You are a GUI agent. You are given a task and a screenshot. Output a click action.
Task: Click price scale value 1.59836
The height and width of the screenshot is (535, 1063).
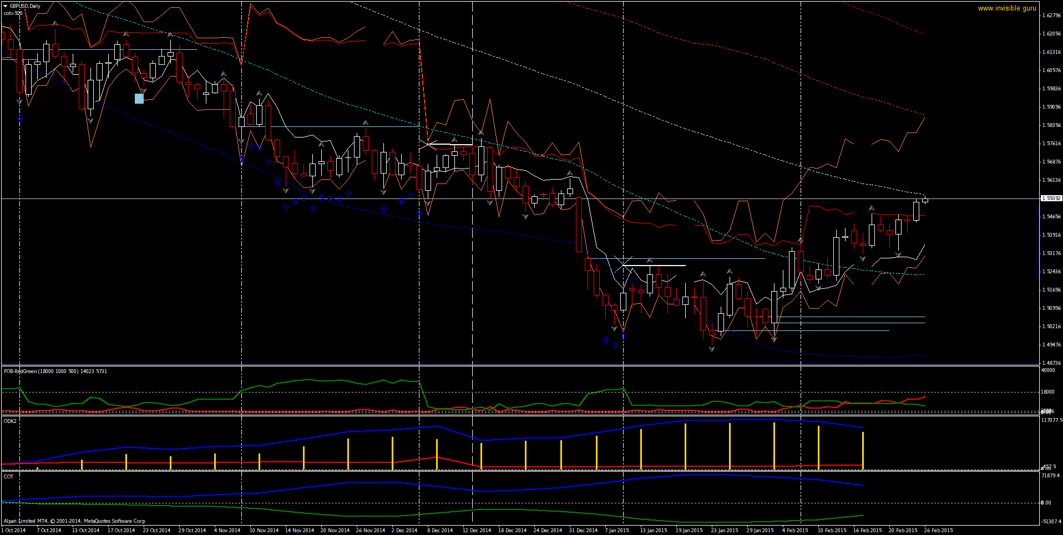pyautogui.click(x=1052, y=89)
